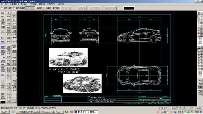Open the 設定(S) menu
The image size is (203, 114).
pyautogui.click(x=42, y=4)
